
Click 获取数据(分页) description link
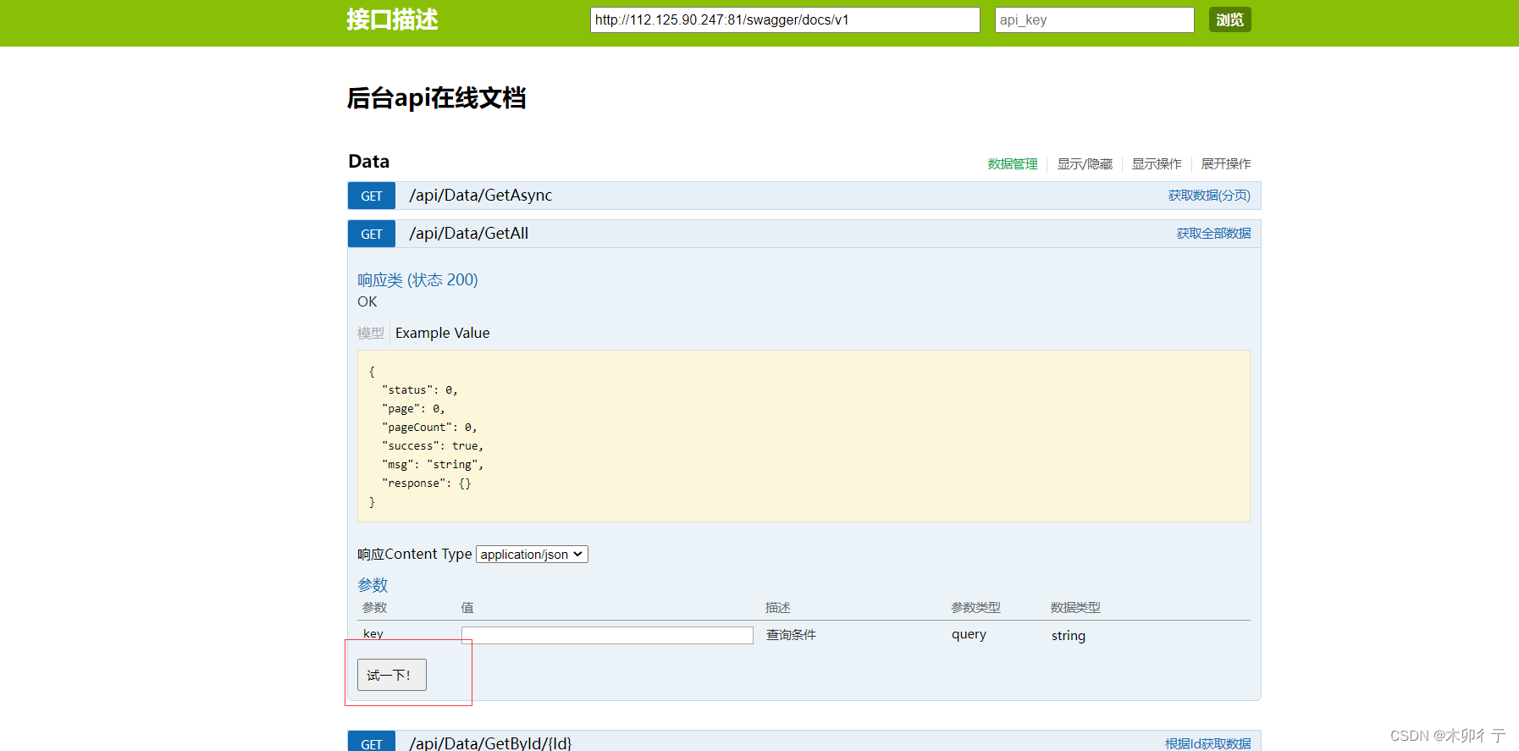click(x=1209, y=196)
